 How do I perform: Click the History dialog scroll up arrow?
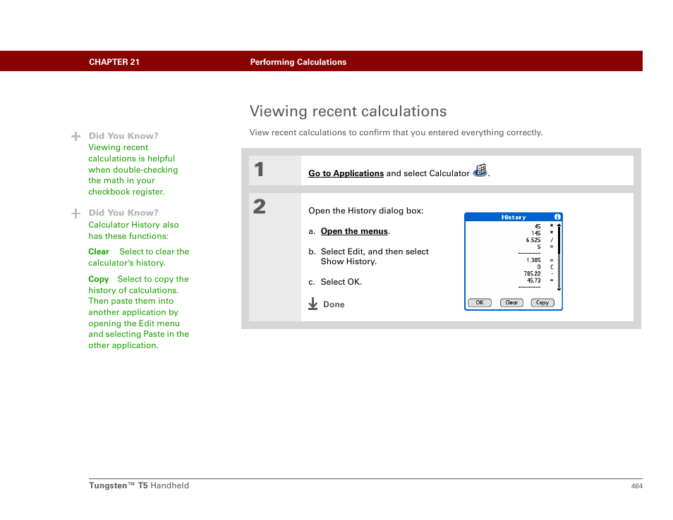559,225
